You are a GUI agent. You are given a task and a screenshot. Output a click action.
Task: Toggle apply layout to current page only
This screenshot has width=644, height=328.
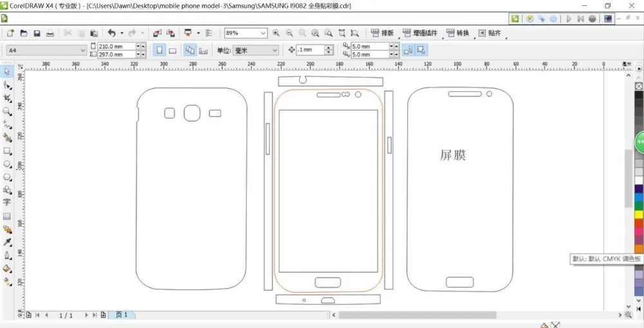tap(203, 50)
